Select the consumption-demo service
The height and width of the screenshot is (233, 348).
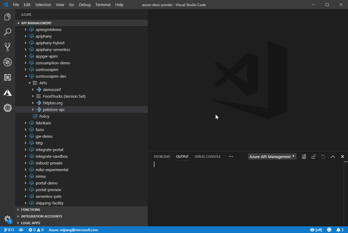(81, 63)
